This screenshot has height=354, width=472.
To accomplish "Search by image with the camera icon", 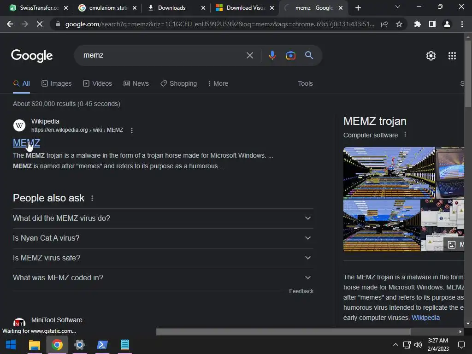I will point(290,55).
